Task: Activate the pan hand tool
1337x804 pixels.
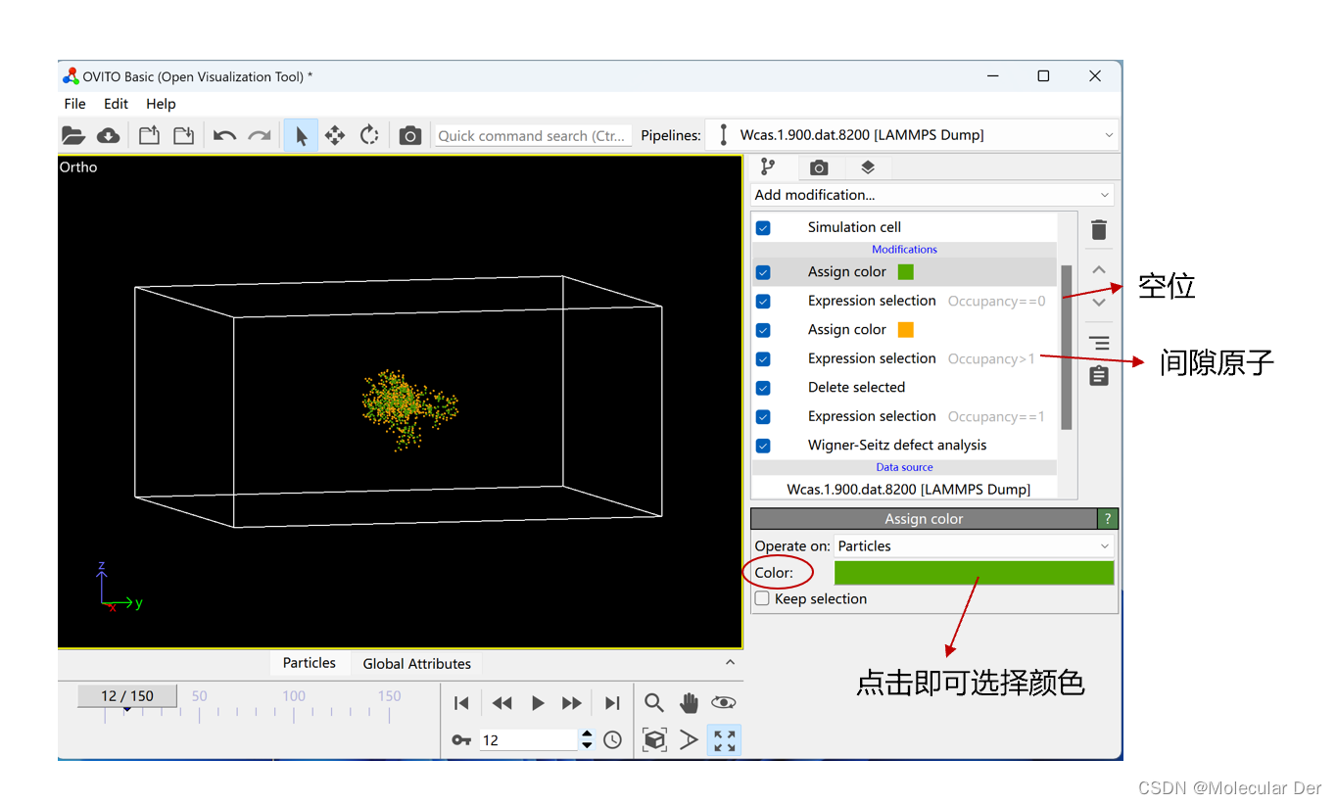Action: pyautogui.click(x=690, y=702)
